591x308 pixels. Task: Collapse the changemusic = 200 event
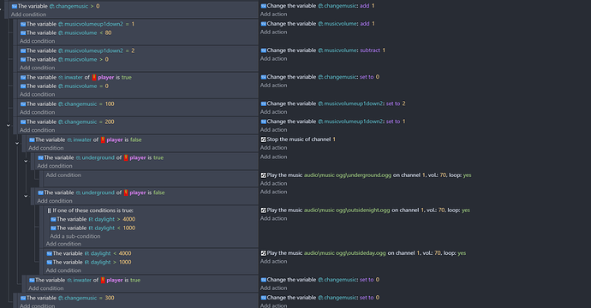(9, 126)
